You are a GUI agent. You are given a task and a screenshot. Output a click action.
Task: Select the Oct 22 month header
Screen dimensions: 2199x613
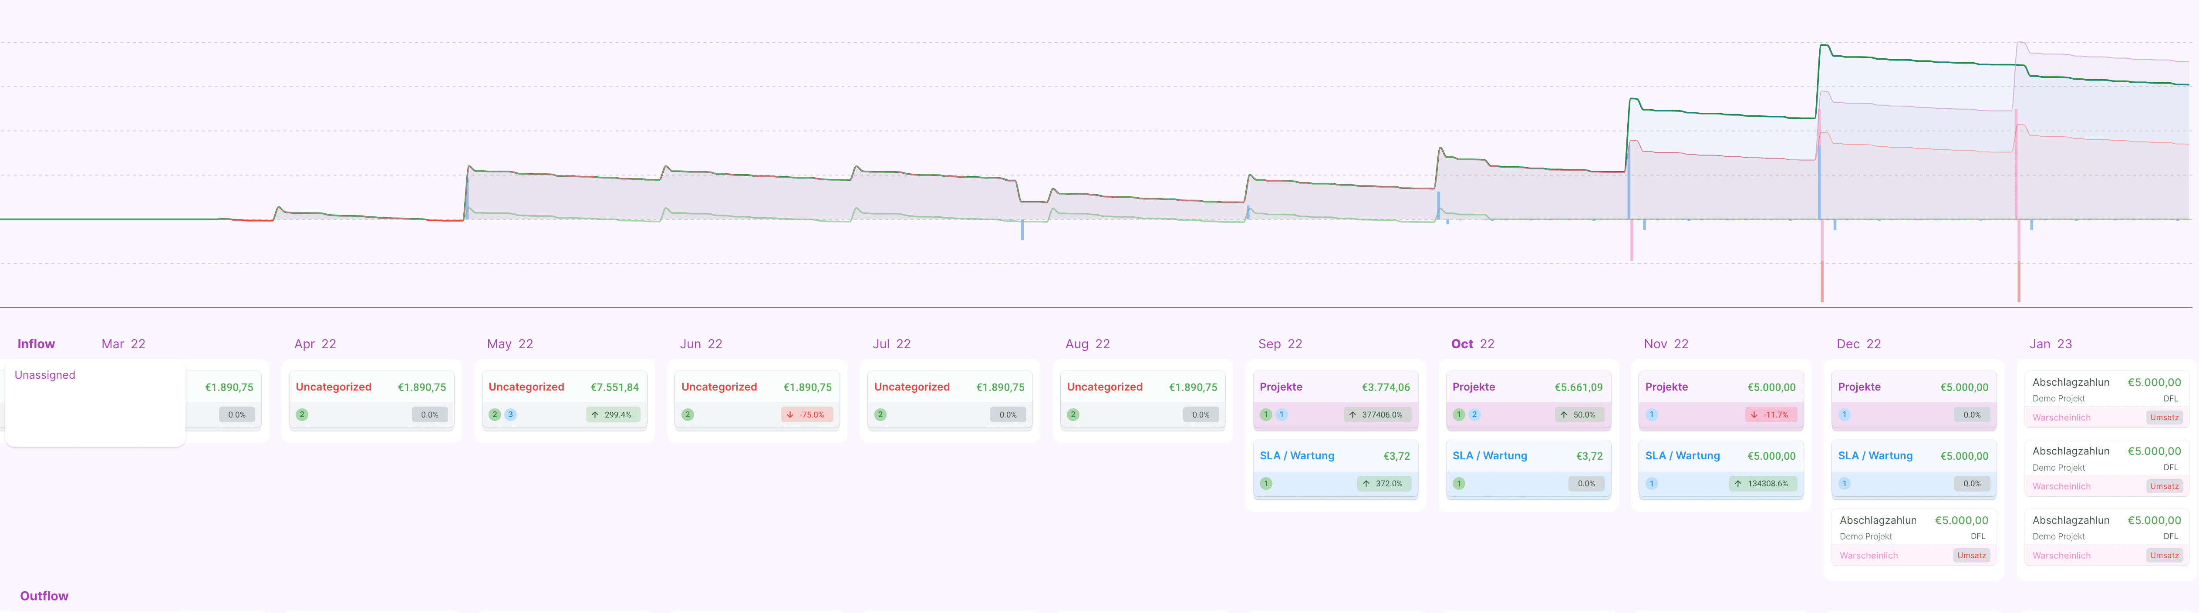[1472, 344]
